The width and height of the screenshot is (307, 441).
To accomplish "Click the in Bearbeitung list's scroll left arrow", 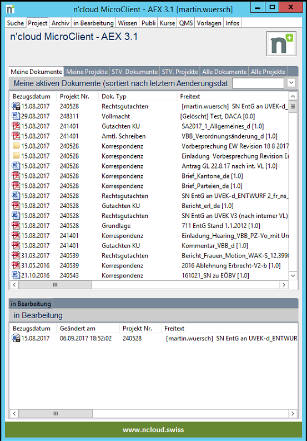I will [x=14, y=413].
